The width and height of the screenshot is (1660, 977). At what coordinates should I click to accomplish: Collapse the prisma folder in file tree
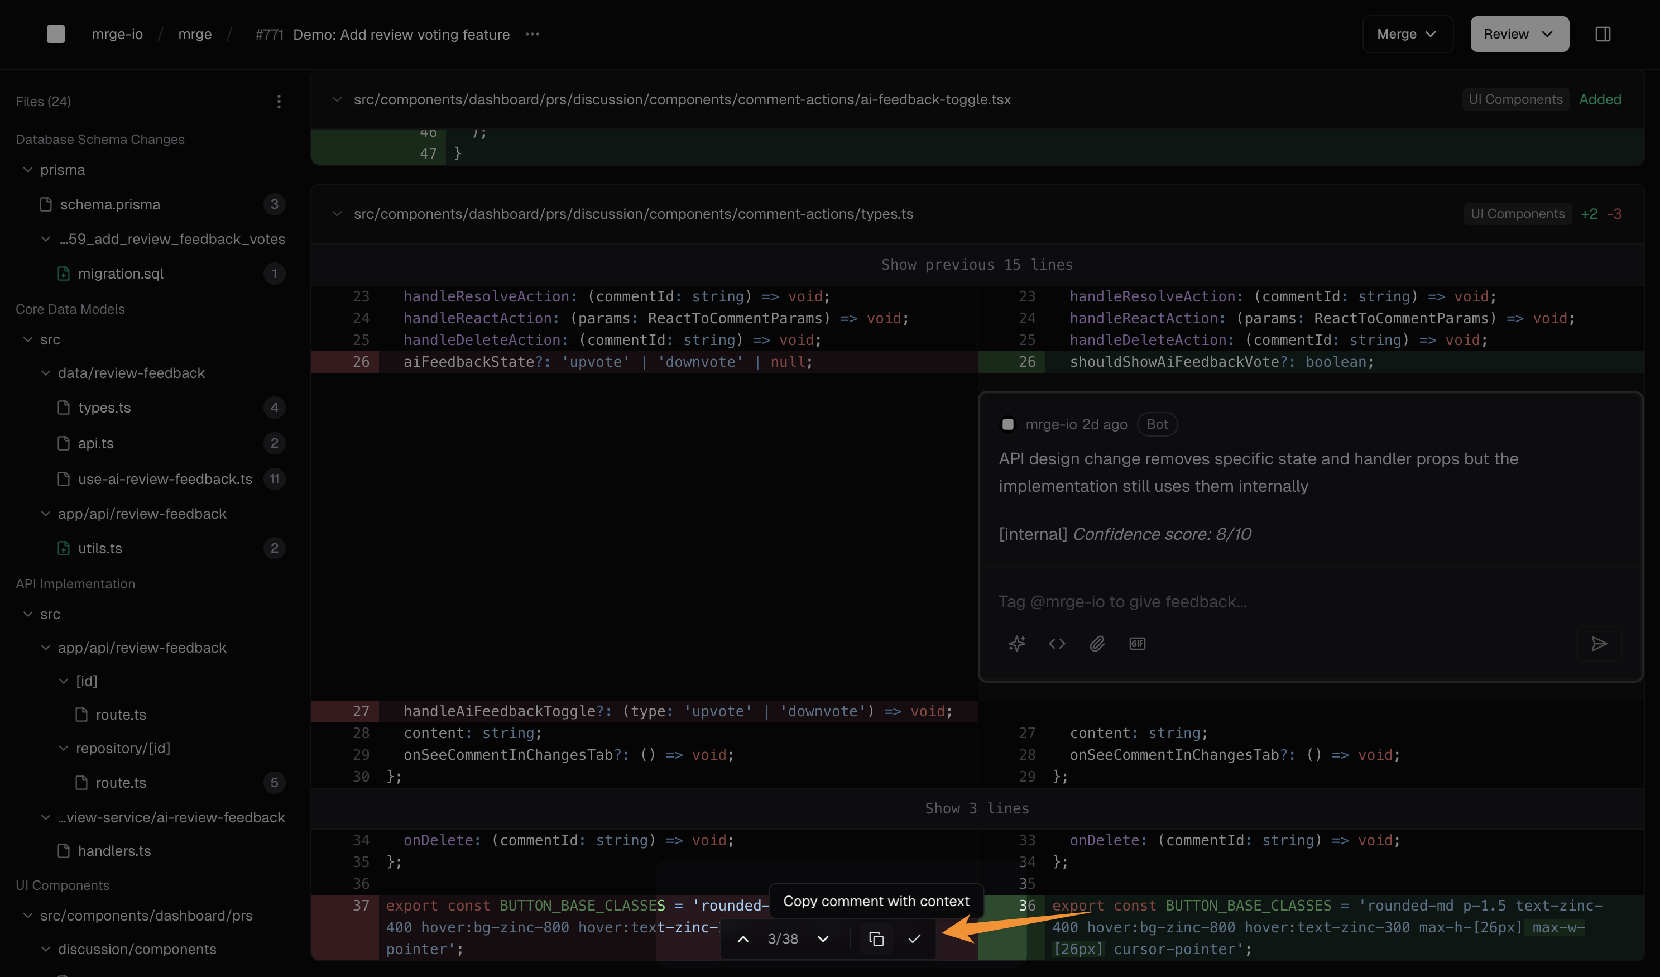click(x=28, y=170)
